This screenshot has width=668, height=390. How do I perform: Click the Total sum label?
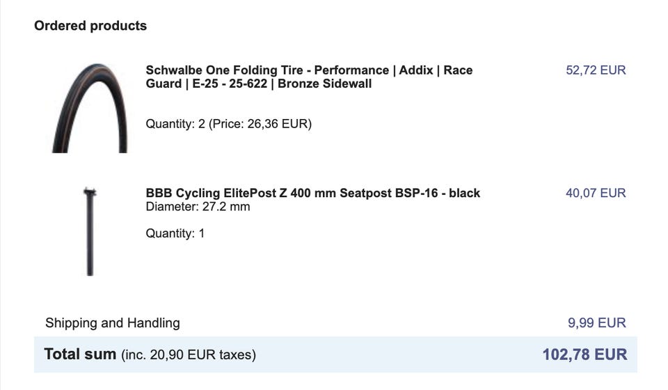(80, 354)
